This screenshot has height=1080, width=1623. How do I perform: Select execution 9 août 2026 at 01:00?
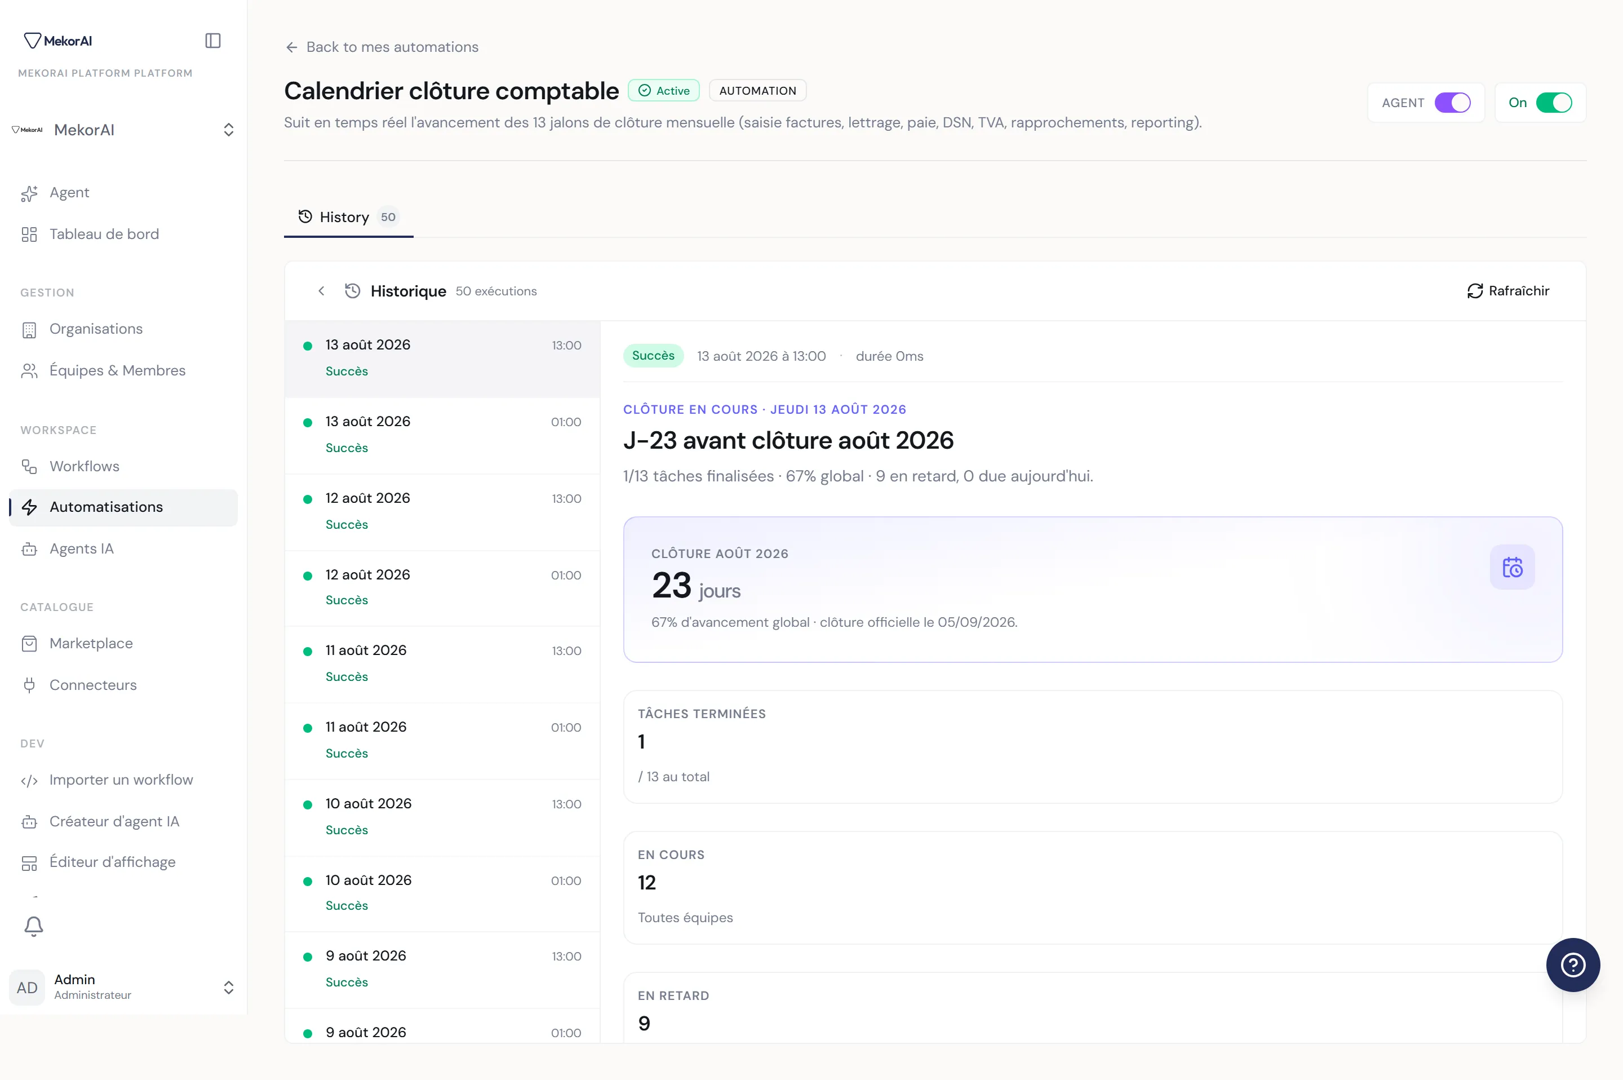pyautogui.click(x=442, y=1025)
